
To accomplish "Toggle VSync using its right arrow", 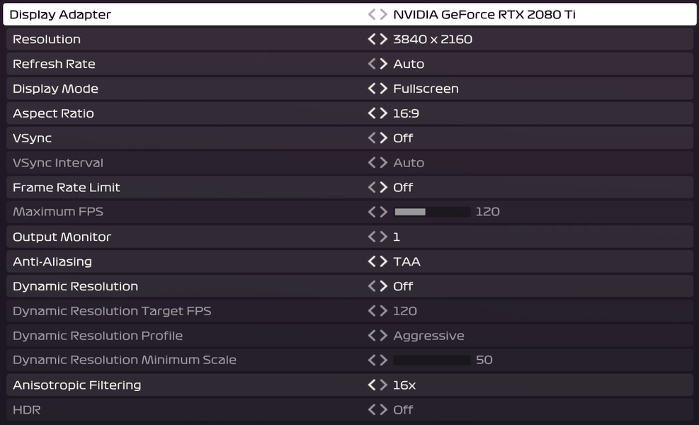I will point(383,138).
